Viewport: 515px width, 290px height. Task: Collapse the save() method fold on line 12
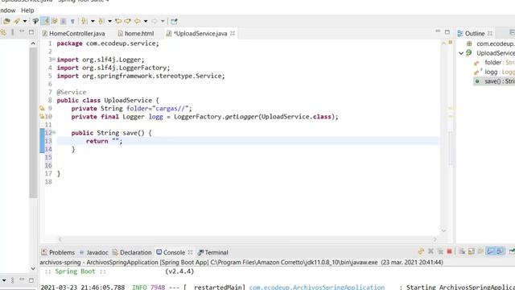54,132
